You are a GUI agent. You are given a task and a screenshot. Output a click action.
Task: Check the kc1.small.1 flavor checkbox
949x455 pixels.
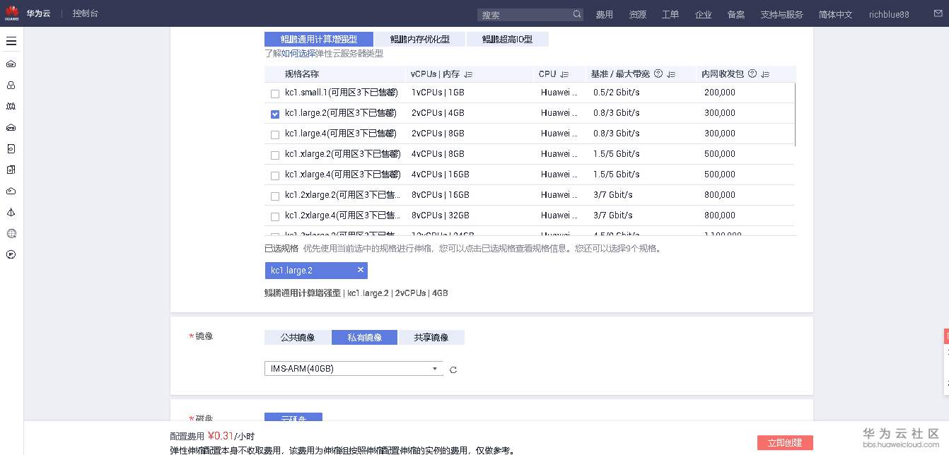click(275, 93)
